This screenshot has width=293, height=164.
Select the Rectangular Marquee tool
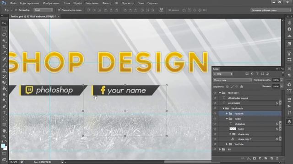click(4, 29)
